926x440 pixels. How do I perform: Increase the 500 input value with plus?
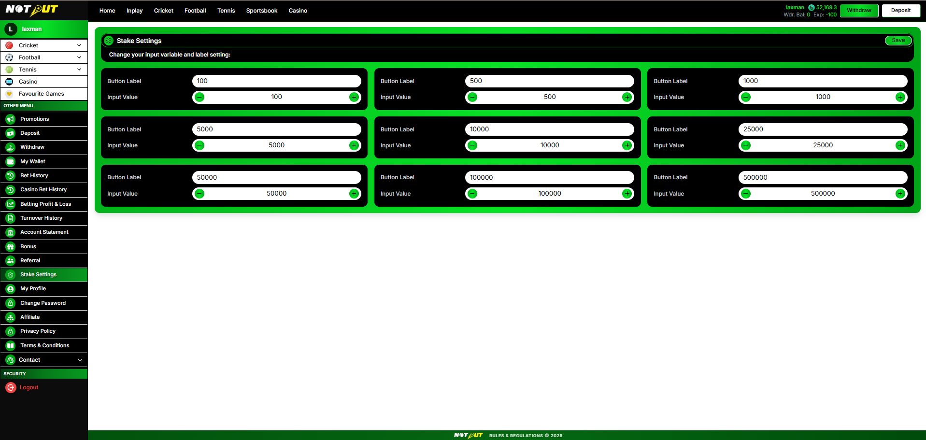[x=627, y=97]
